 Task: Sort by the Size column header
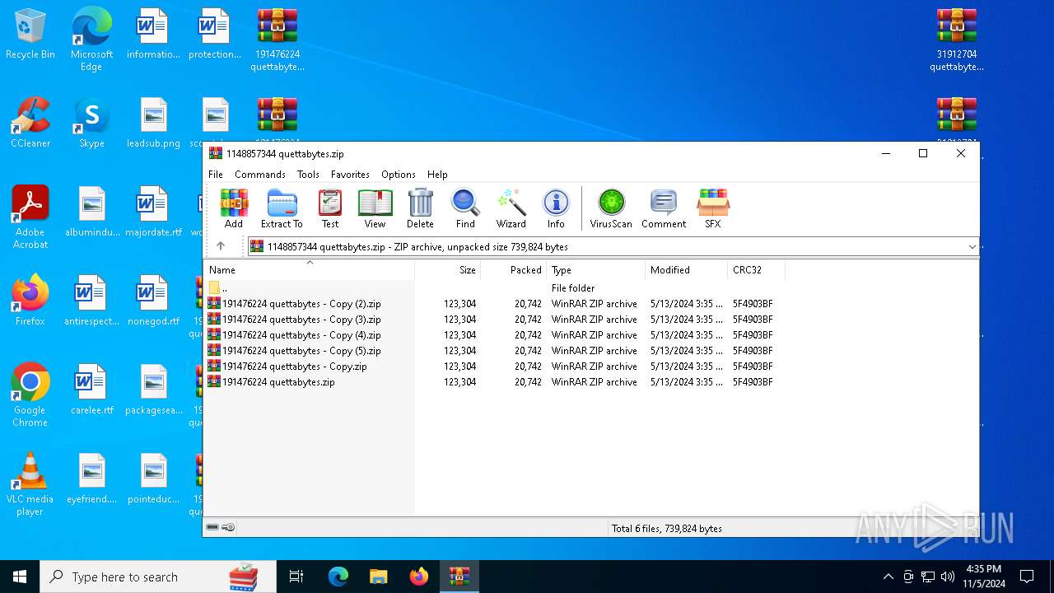pyautogui.click(x=448, y=270)
